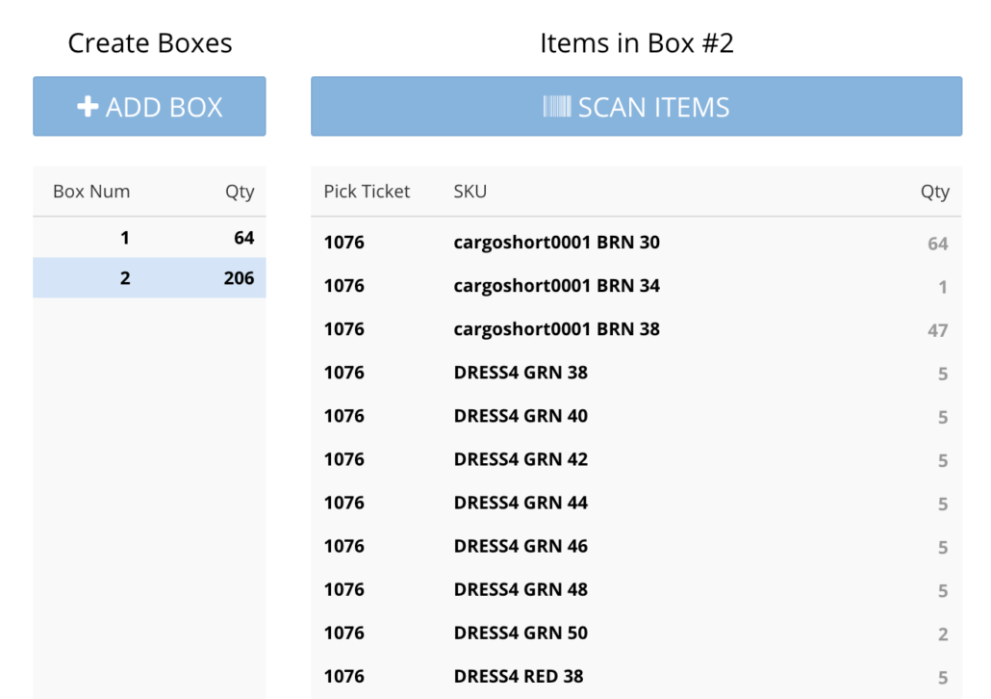Select the DRESS4 RED 38 row
Viewport: 991px width, 699px height.
tap(519, 676)
